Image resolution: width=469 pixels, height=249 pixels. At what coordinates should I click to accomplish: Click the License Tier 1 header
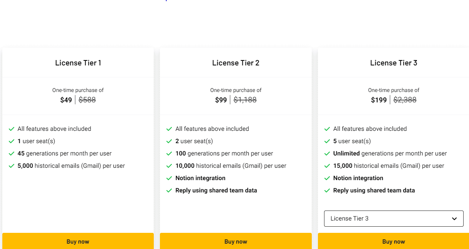point(78,63)
